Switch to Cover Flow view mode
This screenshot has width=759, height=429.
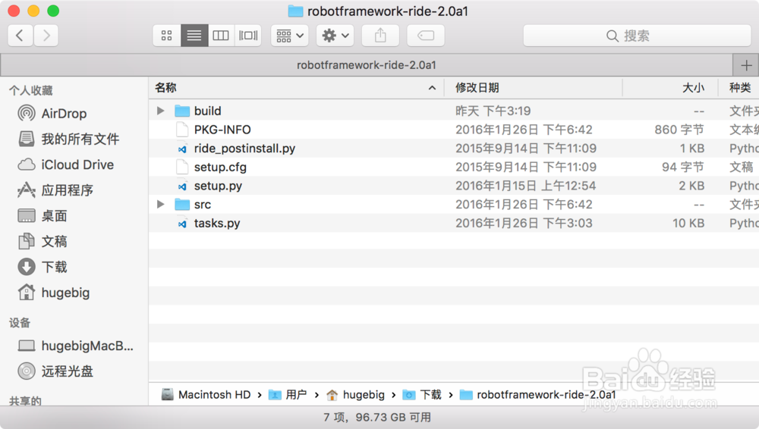248,36
